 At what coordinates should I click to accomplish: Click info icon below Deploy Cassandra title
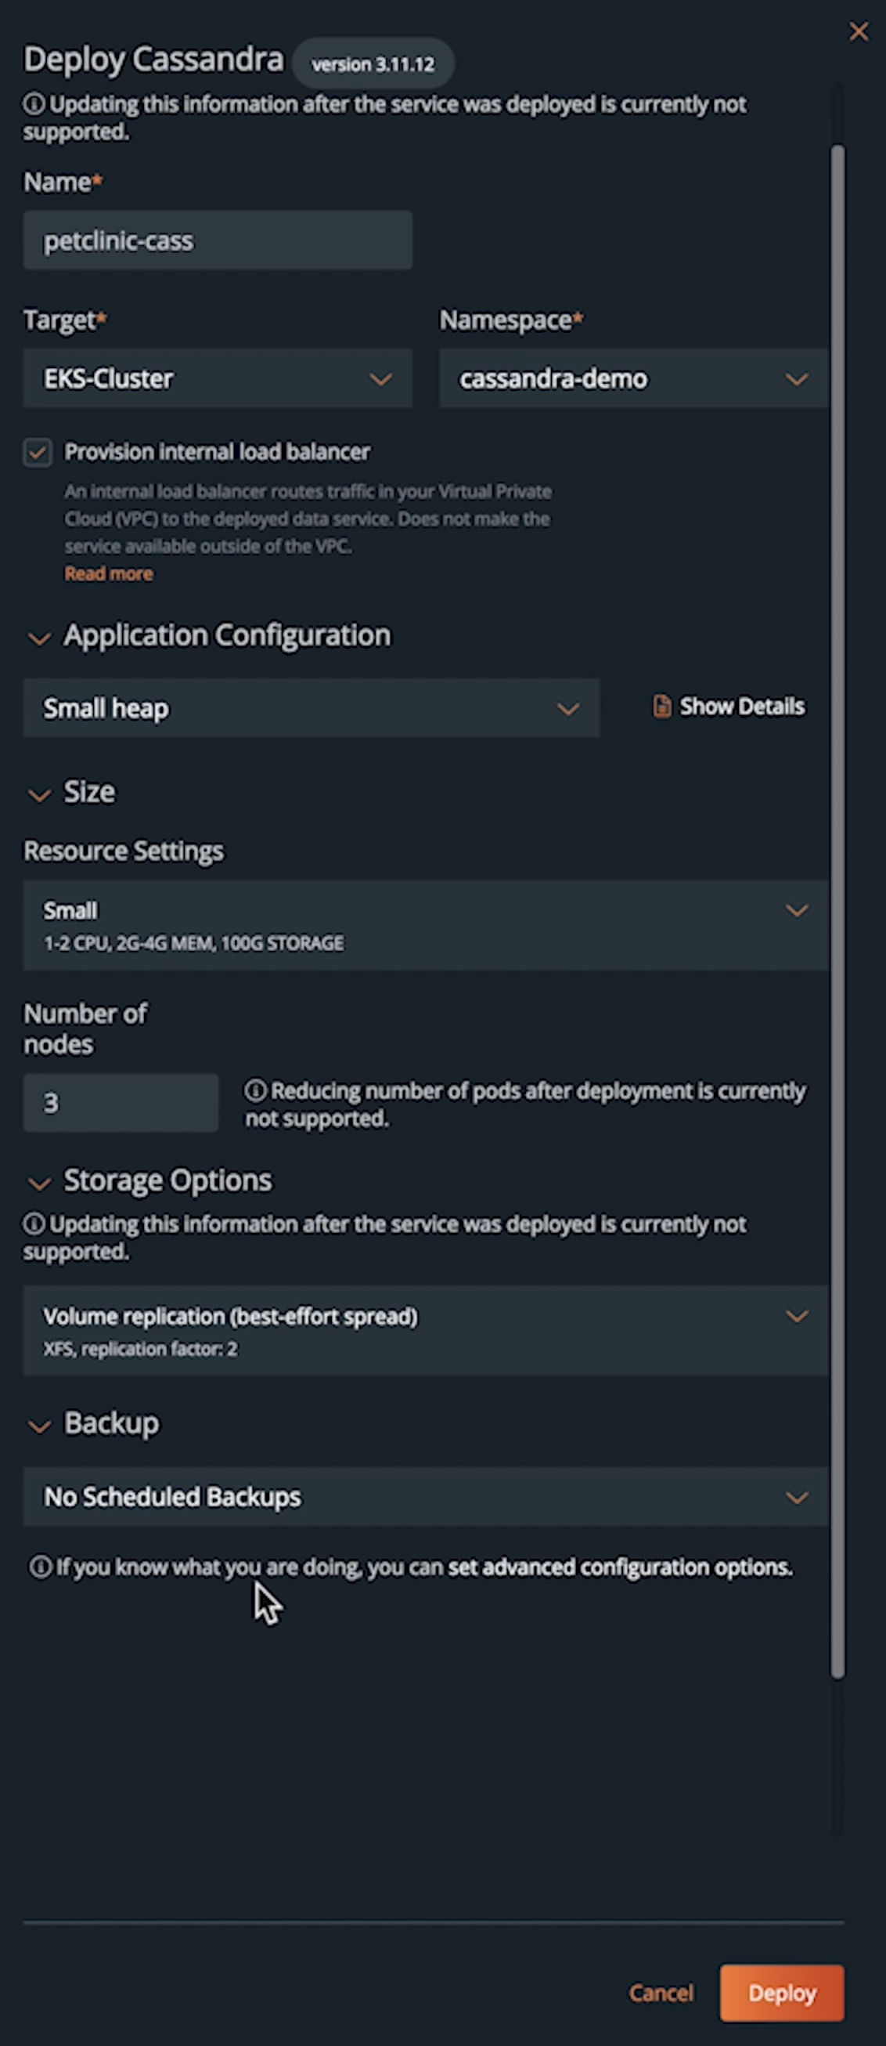(x=34, y=104)
